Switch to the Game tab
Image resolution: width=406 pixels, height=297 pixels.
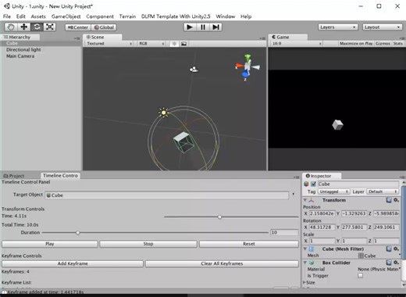[x=287, y=37]
